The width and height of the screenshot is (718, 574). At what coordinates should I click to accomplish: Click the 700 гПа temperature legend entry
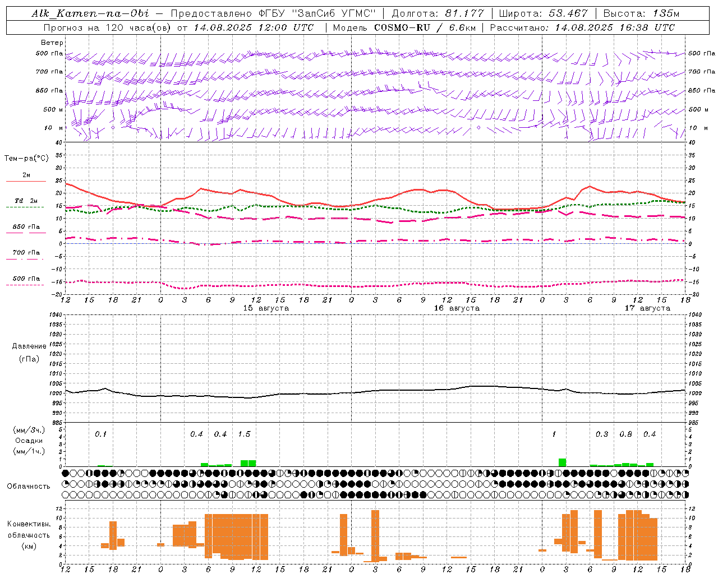(x=26, y=252)
